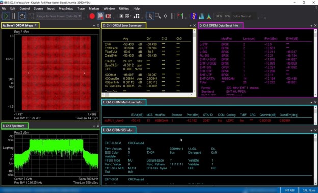Close the E: Ch1 OFDM Multi-User Info panel
The width and height of the screenshot is (318, 193).
(315, 102)
